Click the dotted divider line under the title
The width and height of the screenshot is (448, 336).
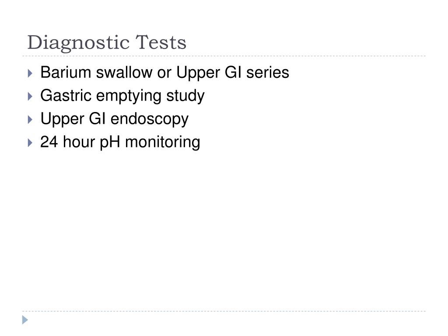[x=224, y=56]
